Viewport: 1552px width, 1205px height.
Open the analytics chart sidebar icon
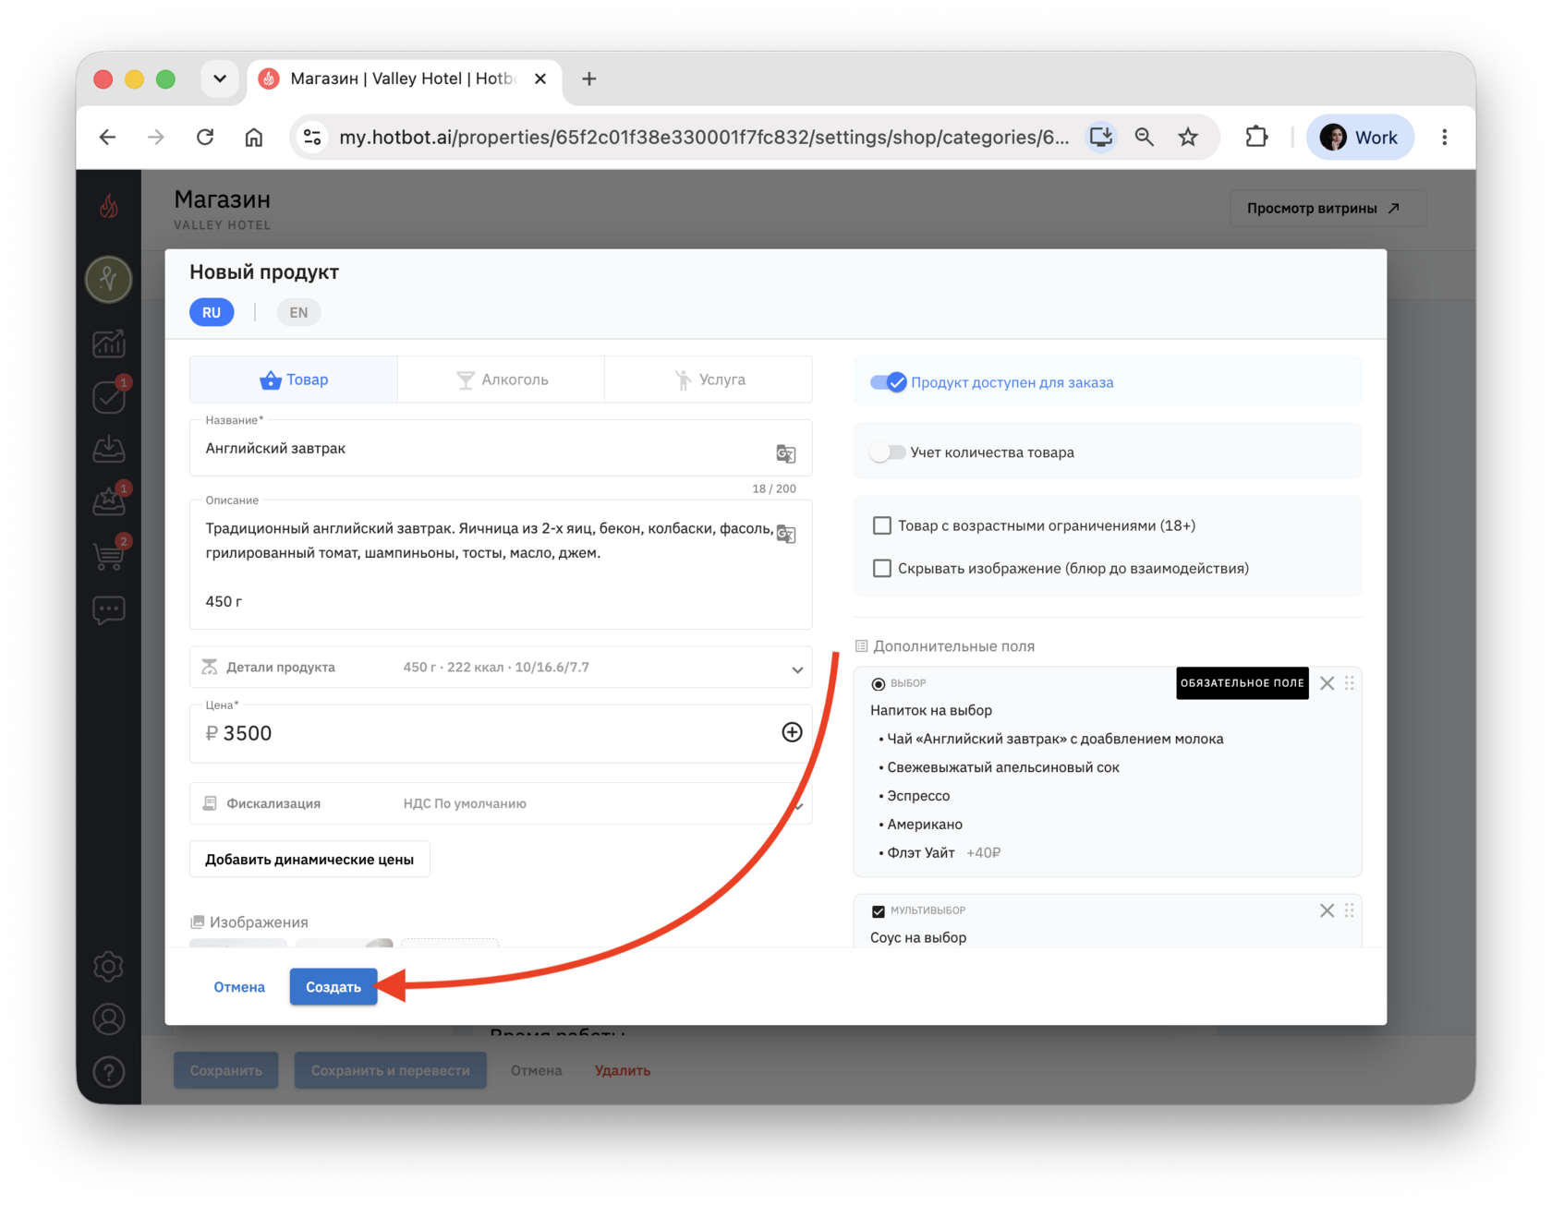point(109,343)
